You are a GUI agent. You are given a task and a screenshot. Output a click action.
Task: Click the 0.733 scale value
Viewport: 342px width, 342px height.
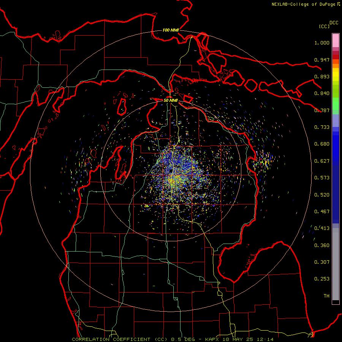tap(322, 127)
